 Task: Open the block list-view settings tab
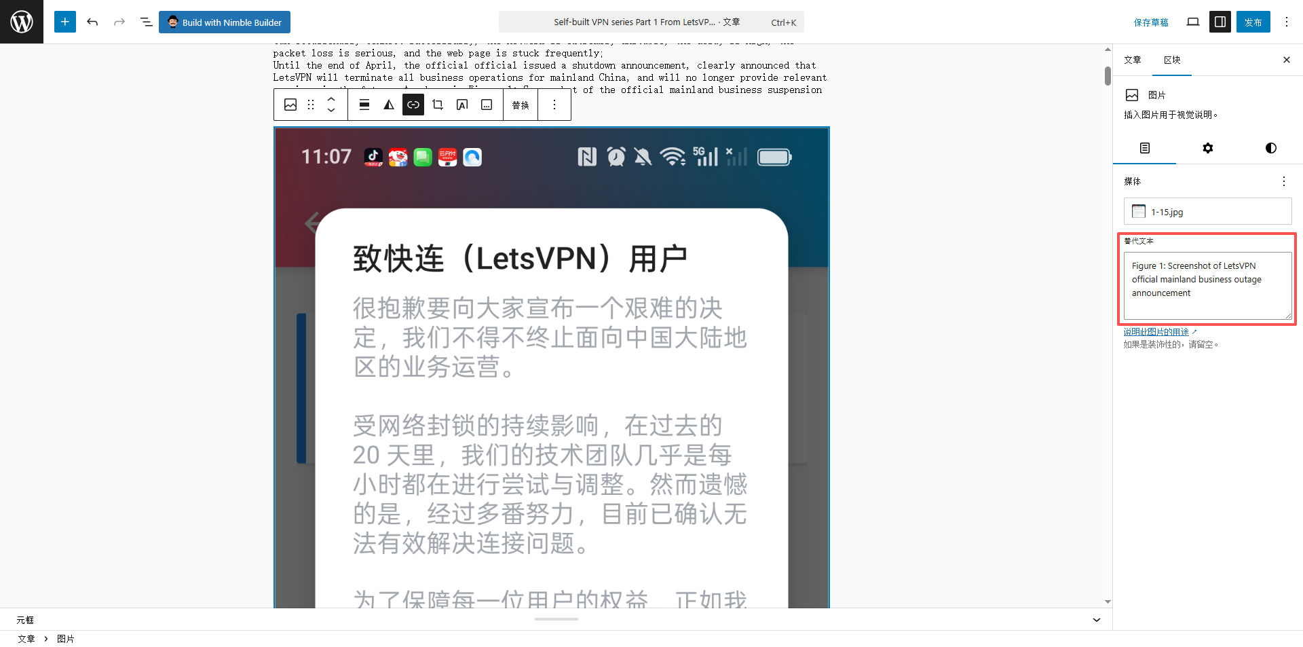point(1145,148)
